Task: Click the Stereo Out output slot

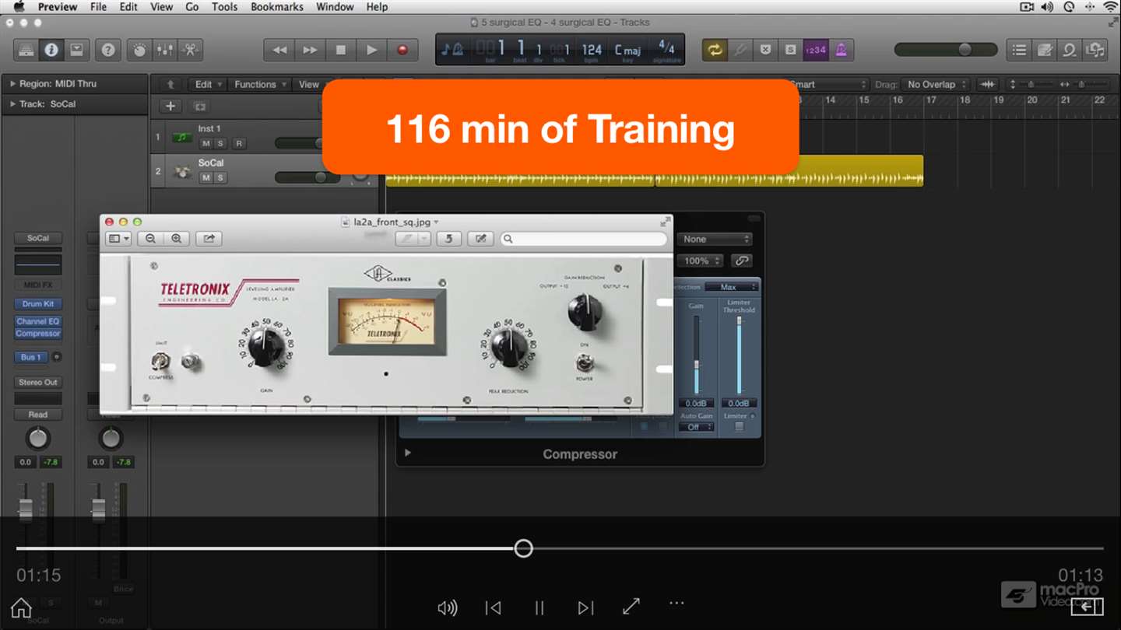Action: (x=38, y=383)
